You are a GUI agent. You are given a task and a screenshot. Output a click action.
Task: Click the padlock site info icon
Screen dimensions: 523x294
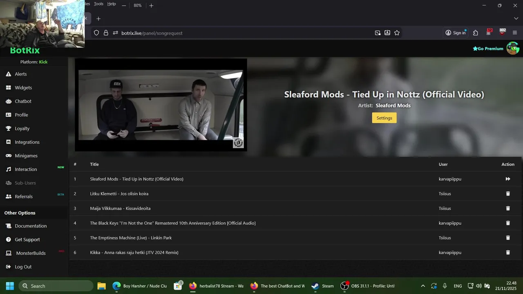tap(106, 33)
